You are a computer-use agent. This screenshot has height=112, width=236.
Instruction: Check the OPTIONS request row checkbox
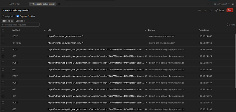tap(3, 43)
